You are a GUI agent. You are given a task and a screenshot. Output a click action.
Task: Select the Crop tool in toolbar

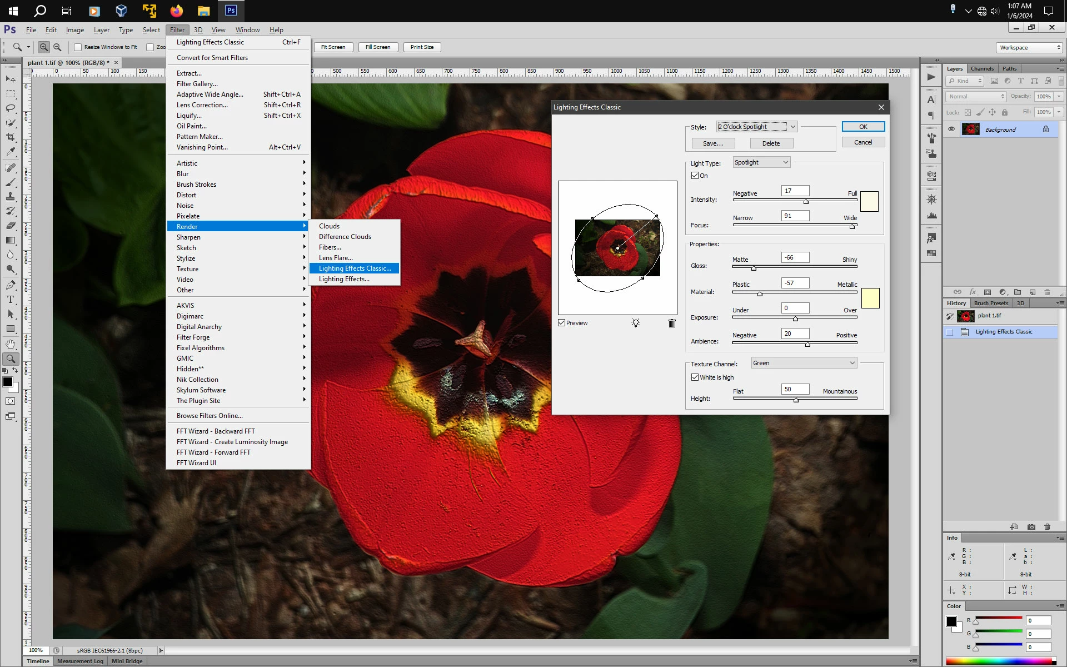point(11,137)
